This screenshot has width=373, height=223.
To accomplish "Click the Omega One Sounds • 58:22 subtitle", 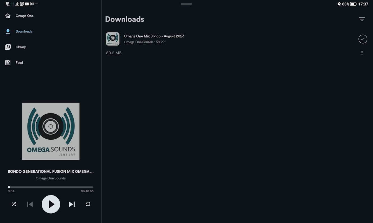I will click(144, 42).
